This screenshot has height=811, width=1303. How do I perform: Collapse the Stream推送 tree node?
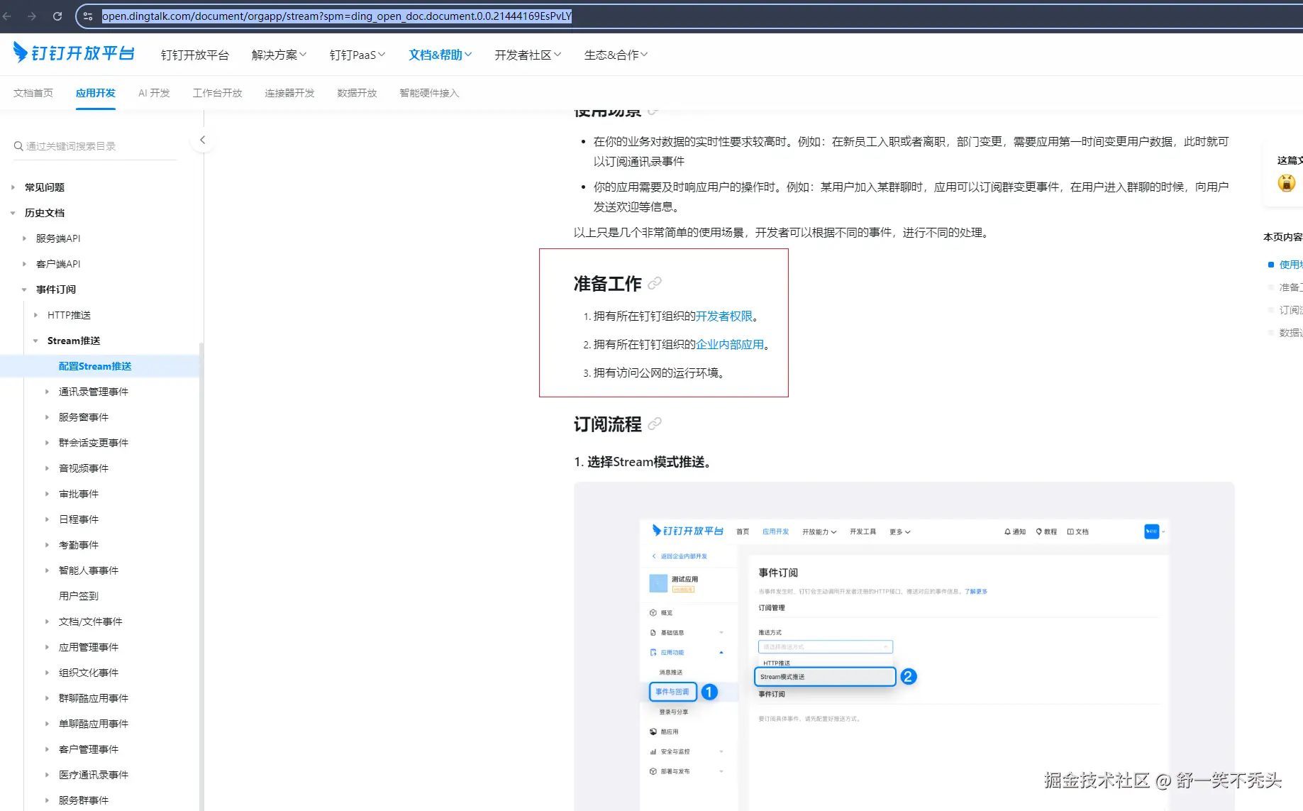[35, 341]
